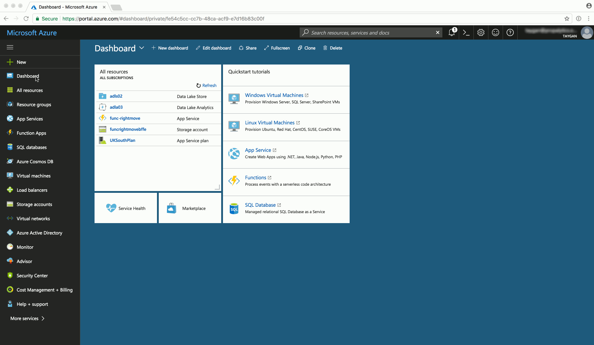Click the Linux Virtual Machines monitor icon

[x=234, y=126]
